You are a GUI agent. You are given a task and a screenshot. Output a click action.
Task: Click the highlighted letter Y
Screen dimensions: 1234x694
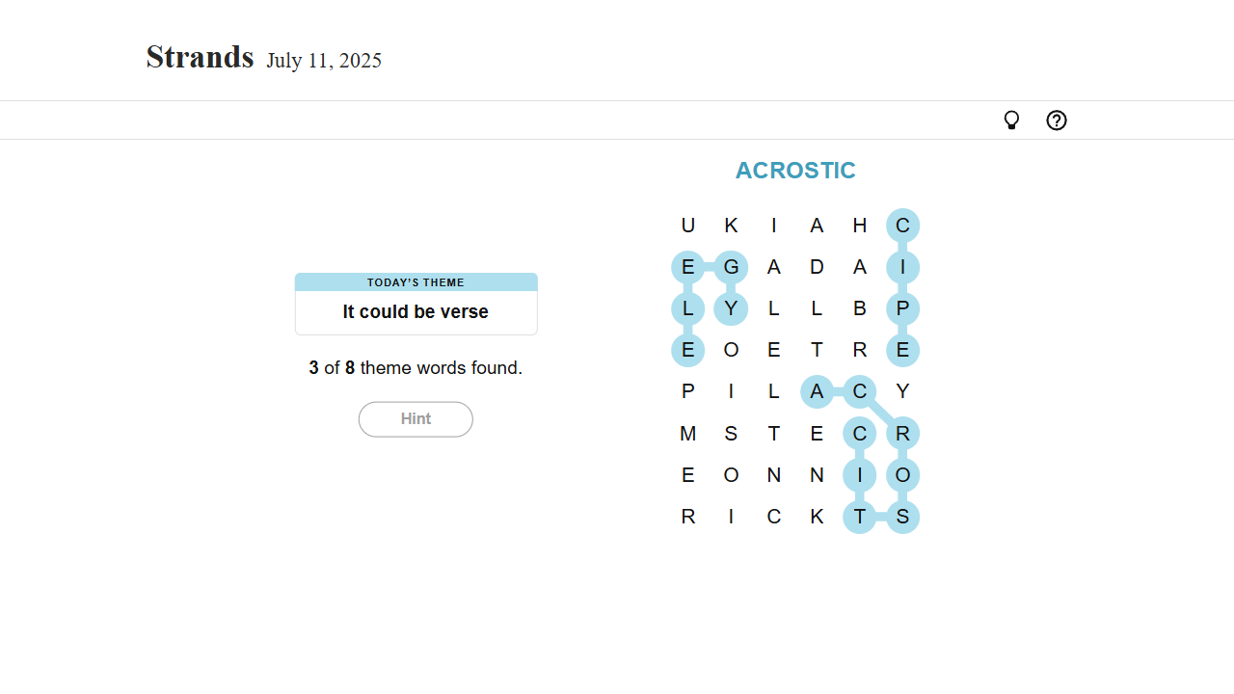pos(731,308)
